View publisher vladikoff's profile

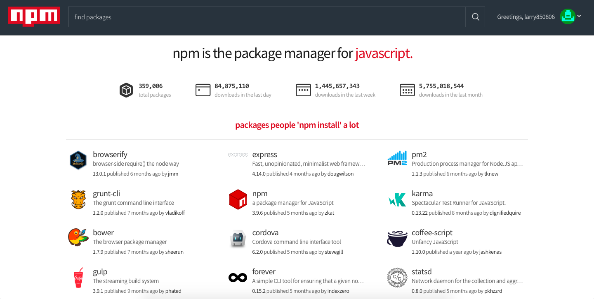[x=175, y=213]
